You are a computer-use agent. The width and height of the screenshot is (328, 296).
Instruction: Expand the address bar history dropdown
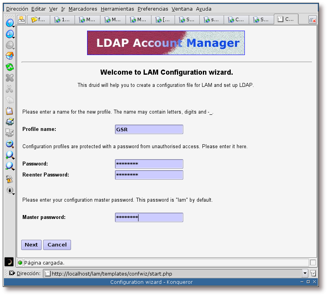[x=305, y=273]
